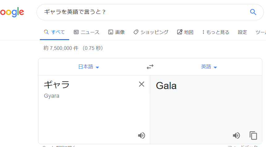Switch to the ニュース tab
The height and width of the screenshot is (147, 266).
click(x=87, y=32)
